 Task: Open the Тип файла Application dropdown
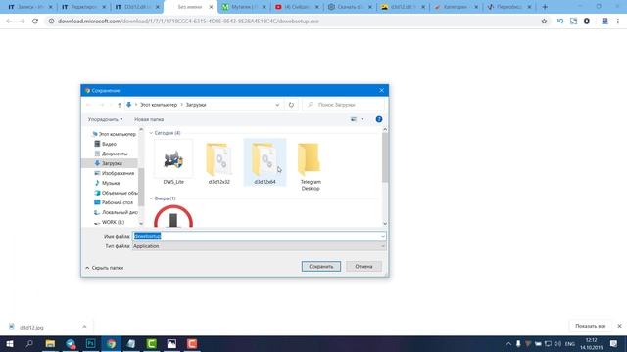259,246
